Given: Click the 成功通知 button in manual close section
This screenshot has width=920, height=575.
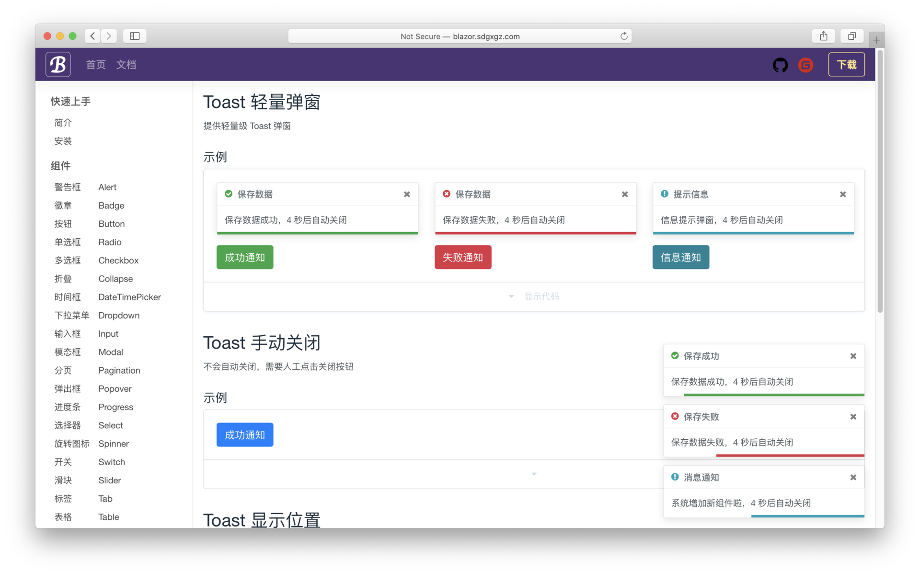Looking at the screenshot, I should 245,434.
